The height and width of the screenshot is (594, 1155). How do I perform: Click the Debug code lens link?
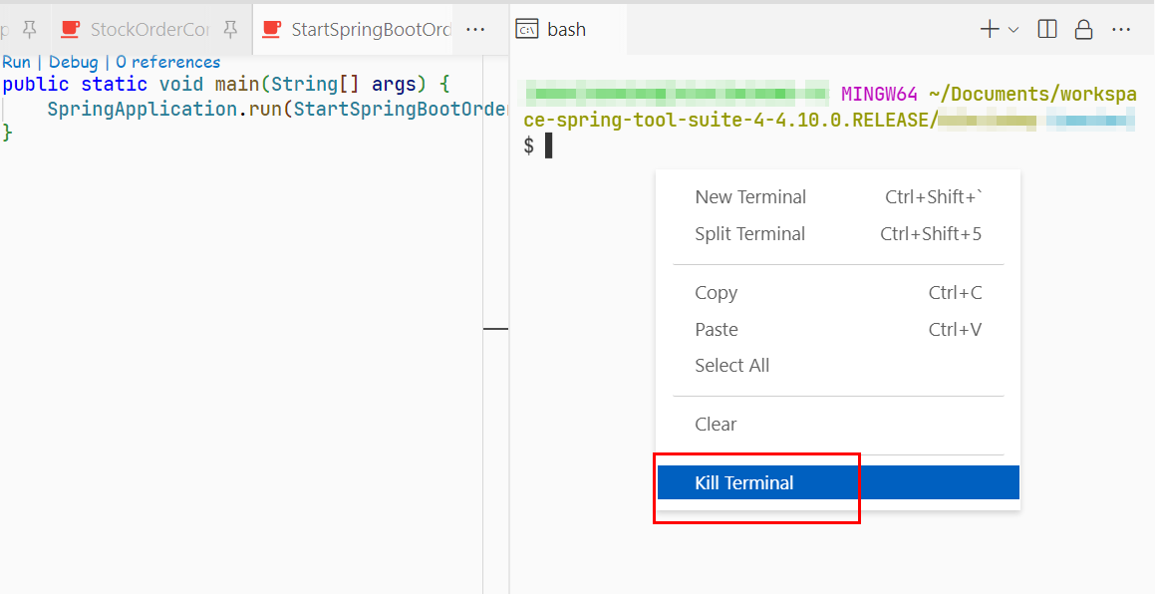pyautogui.click(x=74, y=62)
